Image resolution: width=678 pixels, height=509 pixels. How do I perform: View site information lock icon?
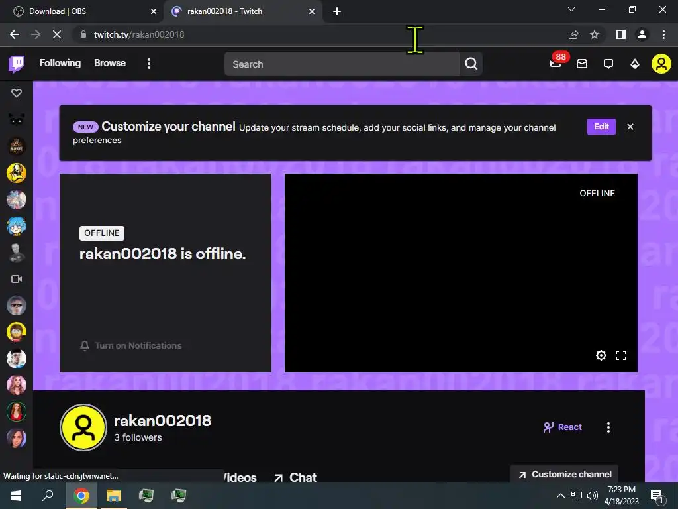coord(83,34)
